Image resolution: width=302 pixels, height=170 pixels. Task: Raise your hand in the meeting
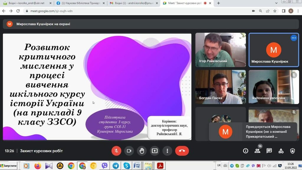142,151
